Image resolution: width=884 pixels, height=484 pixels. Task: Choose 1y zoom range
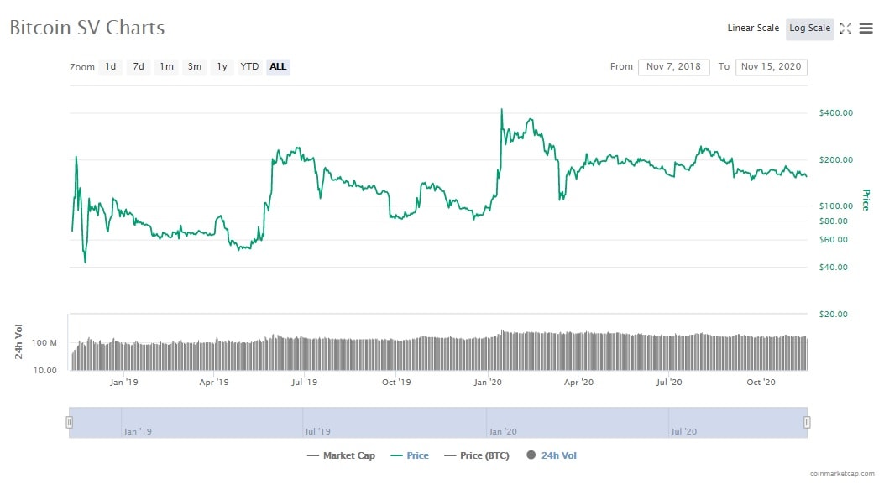[222, 66]
